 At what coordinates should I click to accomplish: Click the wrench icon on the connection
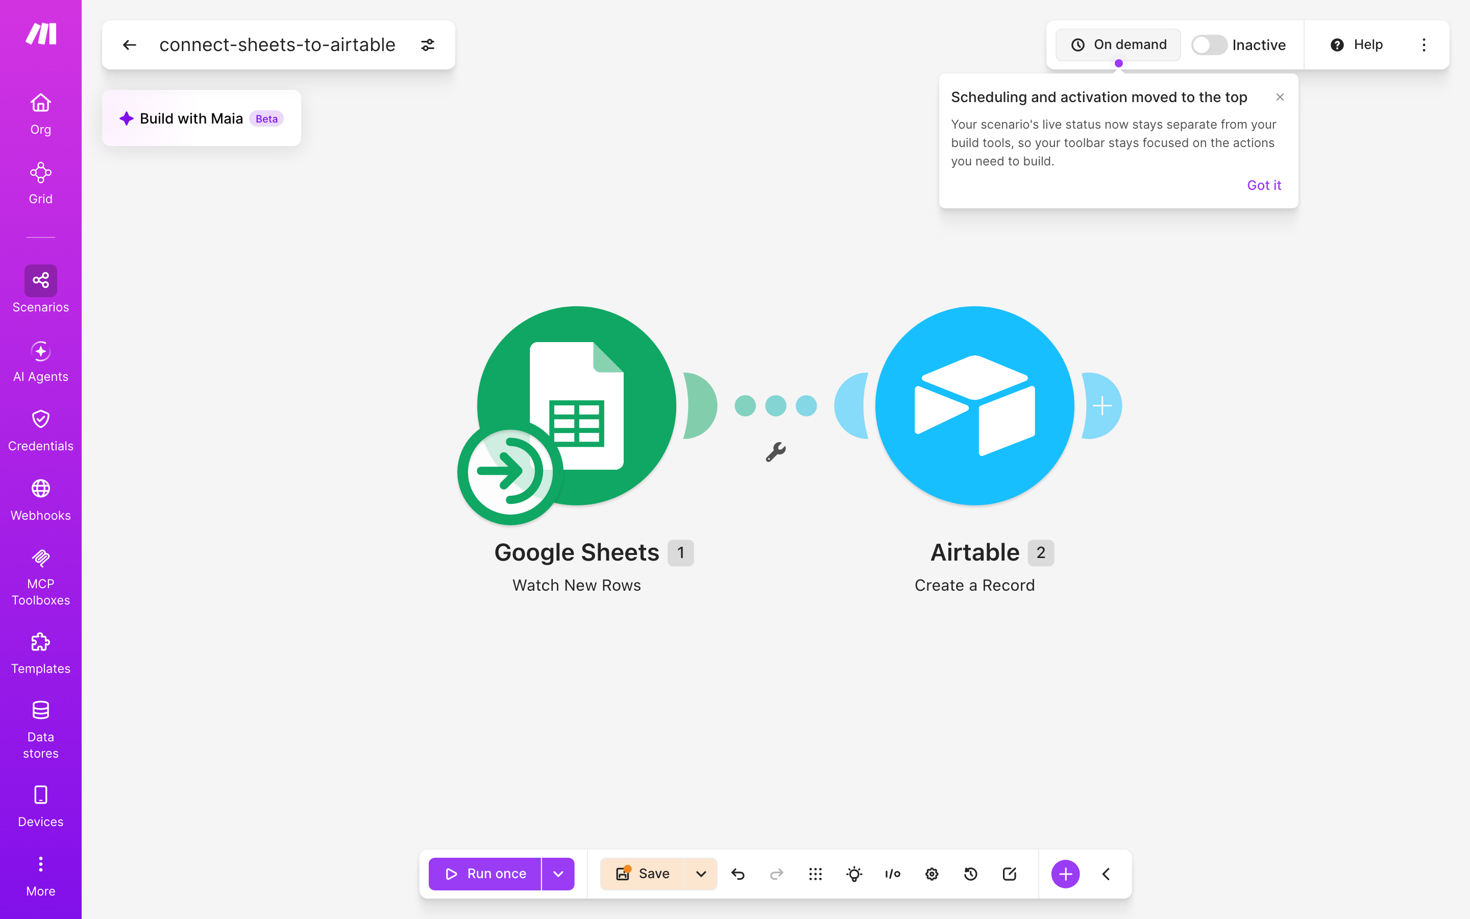pos(776,452)
